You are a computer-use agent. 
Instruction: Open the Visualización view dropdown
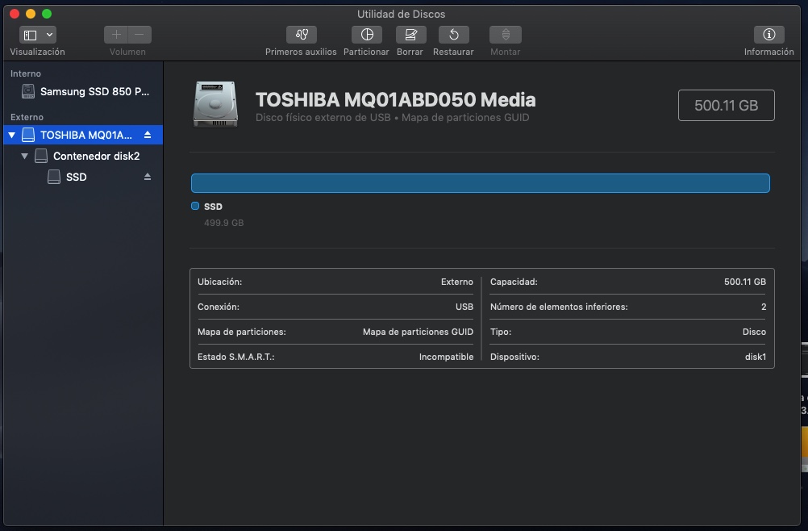(38, 35)
